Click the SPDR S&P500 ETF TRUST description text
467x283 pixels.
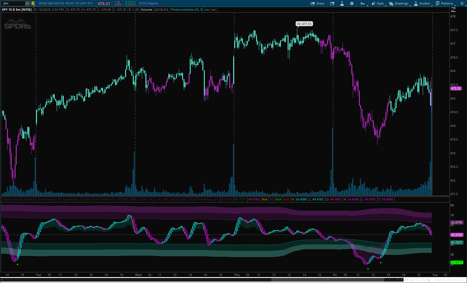coord(66,3)
